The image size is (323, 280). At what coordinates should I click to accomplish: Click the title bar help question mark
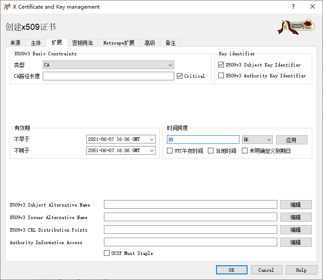coord(293,6)
